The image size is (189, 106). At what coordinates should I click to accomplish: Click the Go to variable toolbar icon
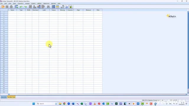(x=35, y=7)
